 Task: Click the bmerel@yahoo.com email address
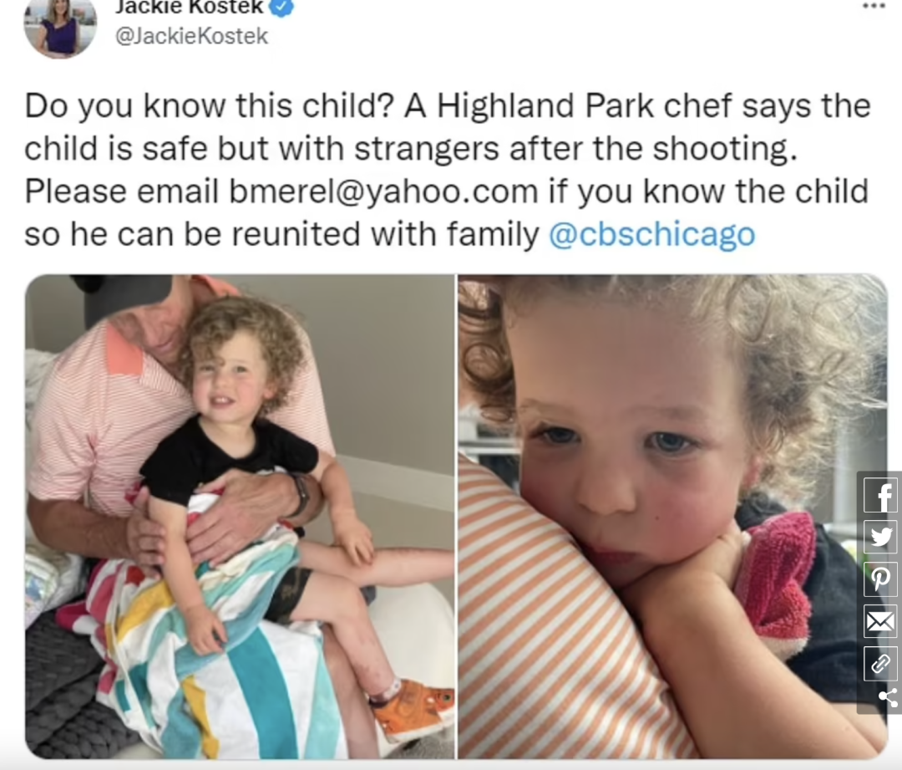point(383,191)
